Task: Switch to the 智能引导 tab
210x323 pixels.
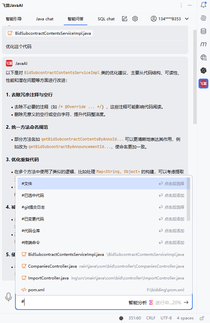Action: 14,19
